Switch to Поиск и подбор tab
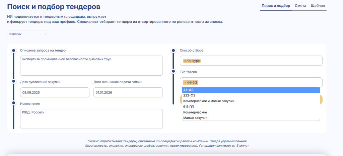 (276, 6)
